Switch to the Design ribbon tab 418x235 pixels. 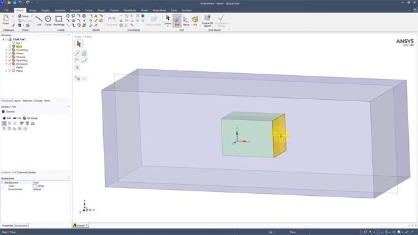[32, 10]
